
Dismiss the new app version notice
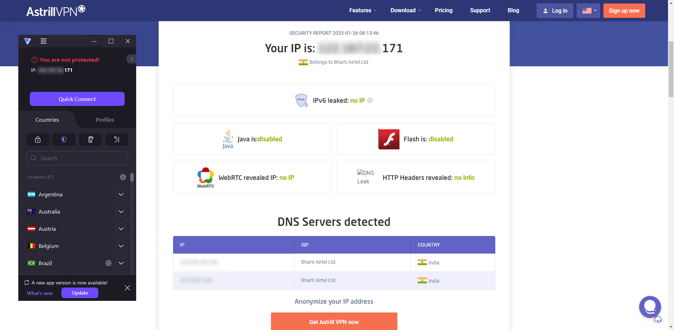coord(127,288)
